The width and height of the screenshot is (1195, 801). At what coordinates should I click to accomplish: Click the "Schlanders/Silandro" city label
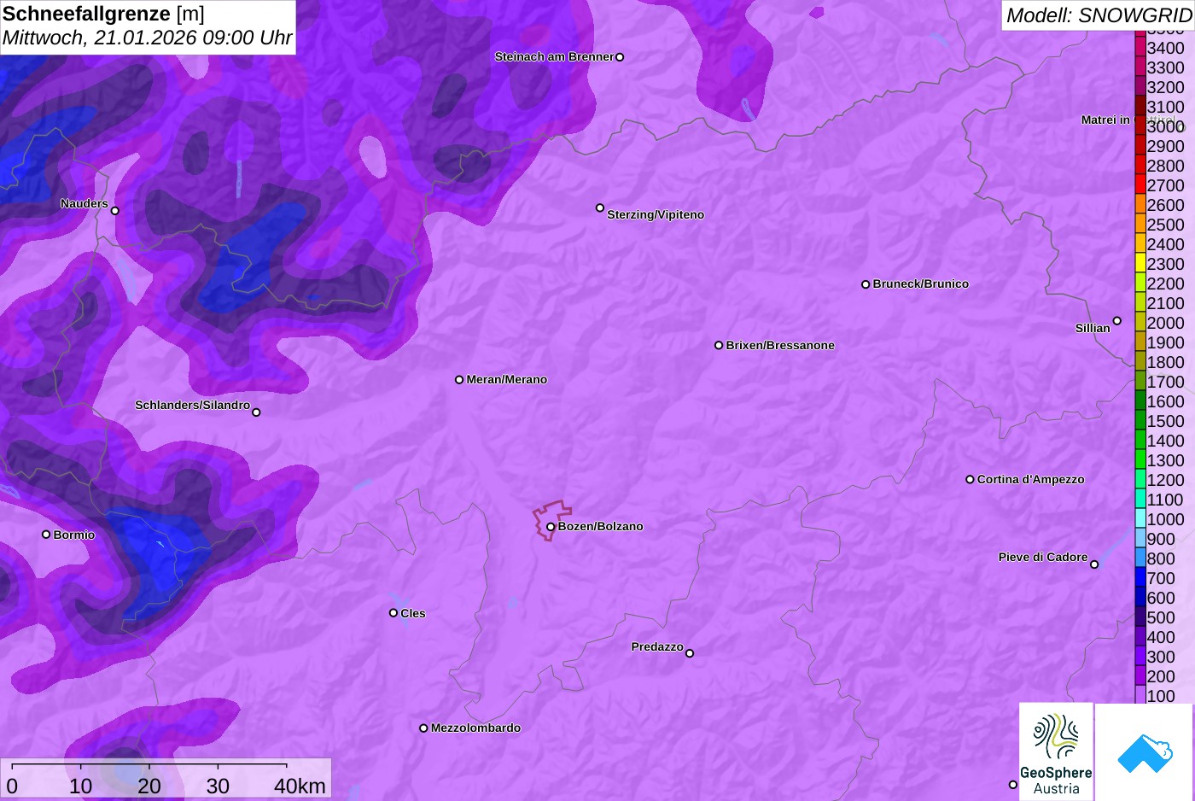click(x=193, y=406)
